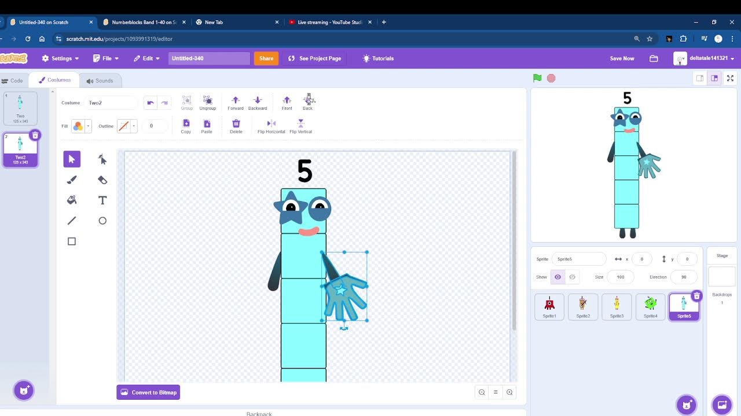Switch to Numberblocks Band browser tab
This screenshot has height=416, width=741.
(x=145, y=22)
